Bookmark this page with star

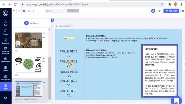pyautogui.click(x=162, y=5)
